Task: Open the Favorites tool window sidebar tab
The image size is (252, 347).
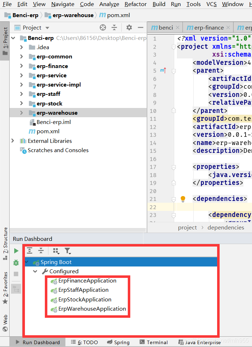Action: (x=5, y=288)
